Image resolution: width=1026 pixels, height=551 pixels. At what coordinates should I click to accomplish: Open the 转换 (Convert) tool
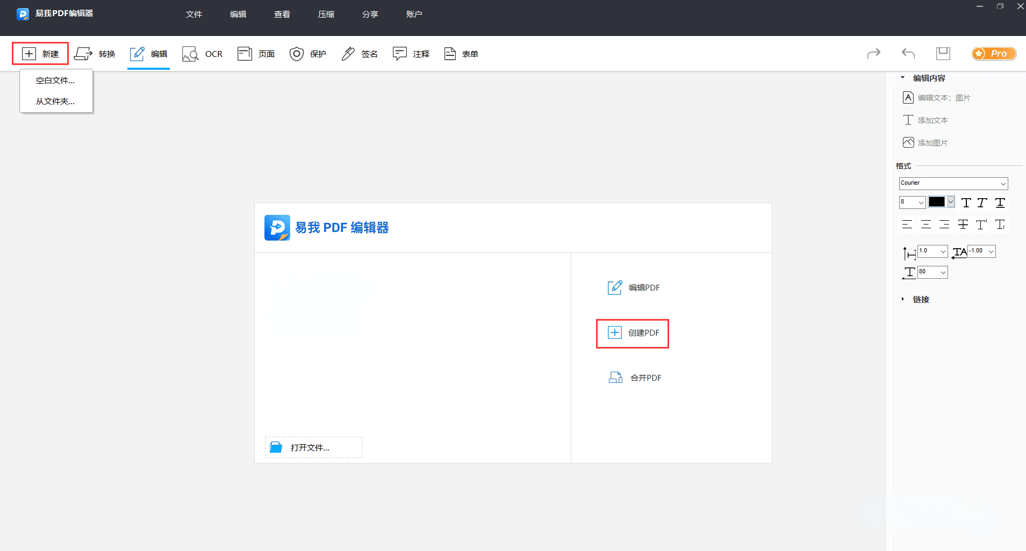pos(95,54)
